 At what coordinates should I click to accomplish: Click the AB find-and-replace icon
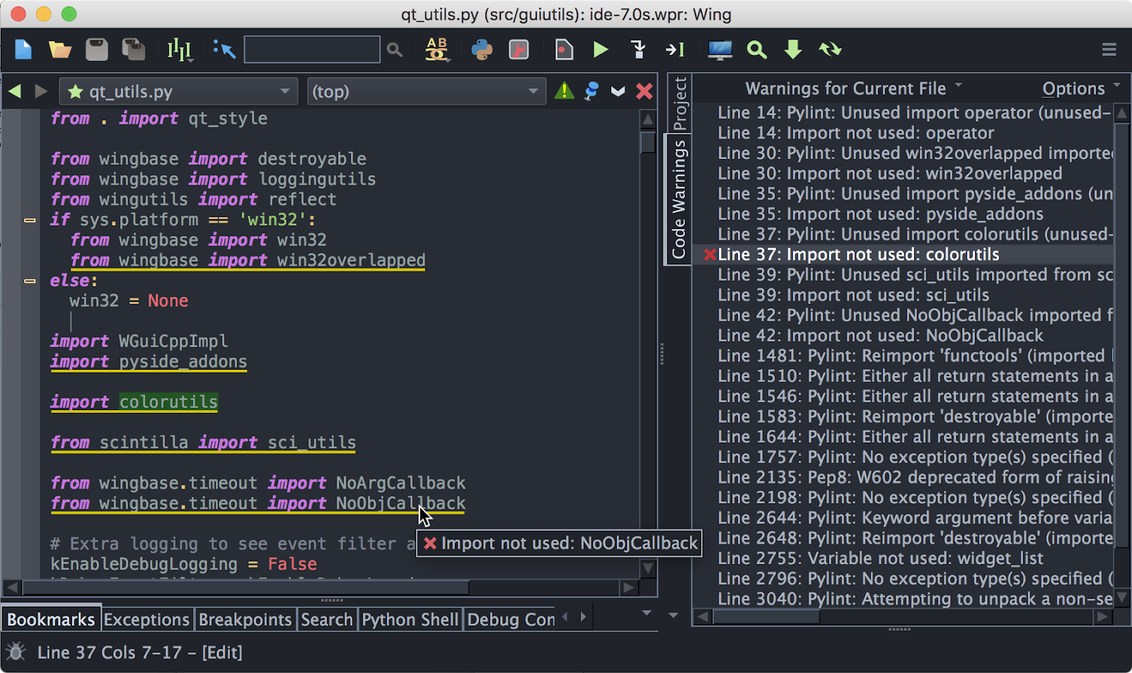click(x=437, y=49)
